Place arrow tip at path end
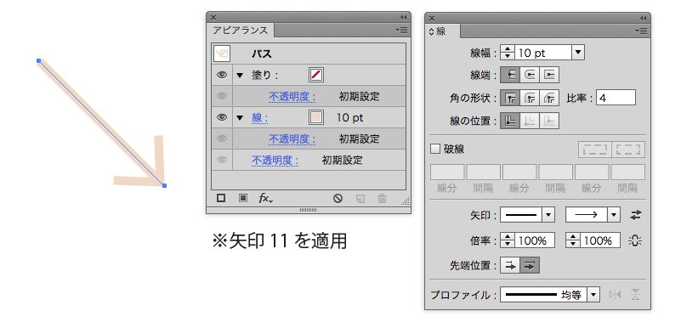 (x=530, y=266)
